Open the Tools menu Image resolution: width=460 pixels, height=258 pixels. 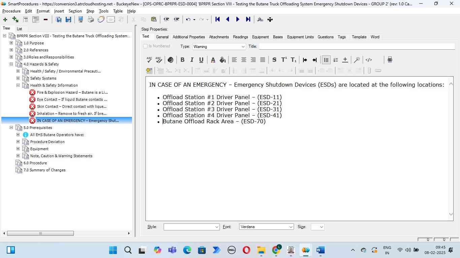tap(104, 11)
